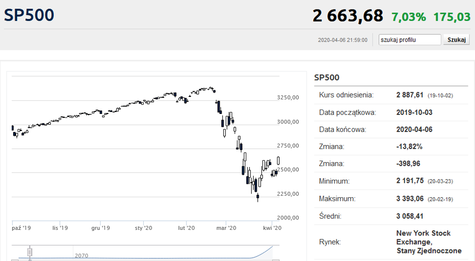Click the Kurs odniesienia value 2 887,61
Screen dimensions: 475x261
(x=411, y=95)
